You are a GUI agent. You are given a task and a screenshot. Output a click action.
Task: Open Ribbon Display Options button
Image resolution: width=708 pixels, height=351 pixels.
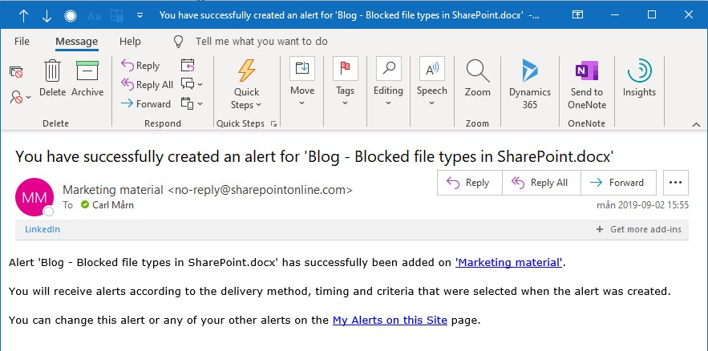[x=577, y=15]
